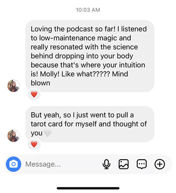
Task: Tap the microphone voice message icon
Action: click(106, 164)
